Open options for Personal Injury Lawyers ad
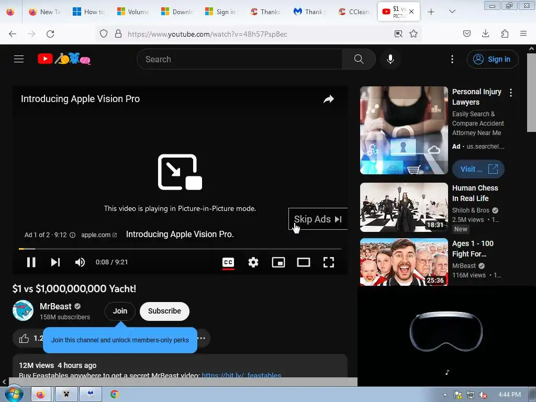This screenshot has width=536, height=402. (x=511, y=93)
